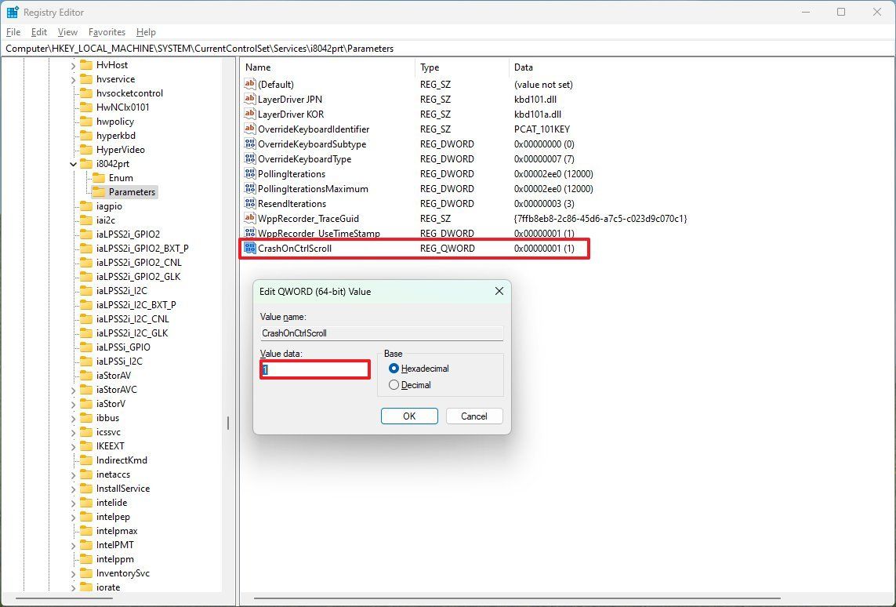Select the (Default) string value icon
This screenshot has width=896, height=607.
click(x=250, y=84)
